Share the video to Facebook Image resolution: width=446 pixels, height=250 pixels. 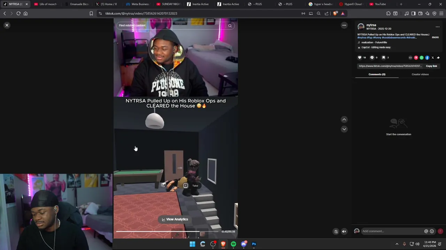(x=427, y=58)
